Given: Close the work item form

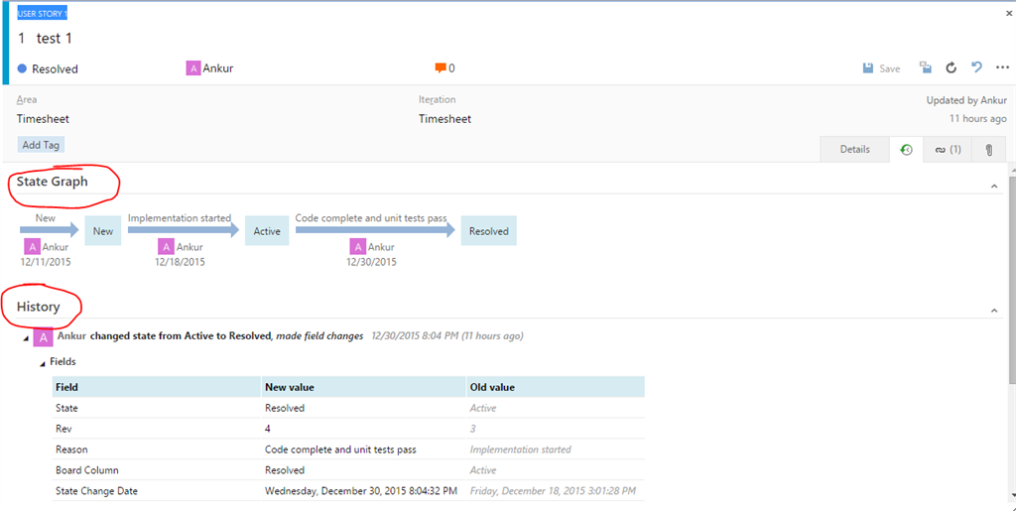Looking at the screenshot, I should coord(1007,13).
